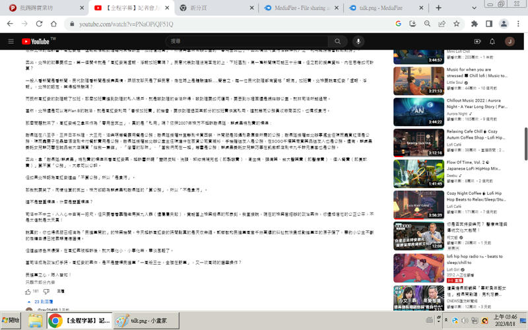Open the Music for when you are stressed thumbnail
Image resolution: width=528 pixels, height=330 pixels.
point(418,81)
